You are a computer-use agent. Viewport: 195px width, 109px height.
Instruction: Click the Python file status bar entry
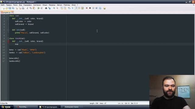pyautogui.click(x=4, y=103)
